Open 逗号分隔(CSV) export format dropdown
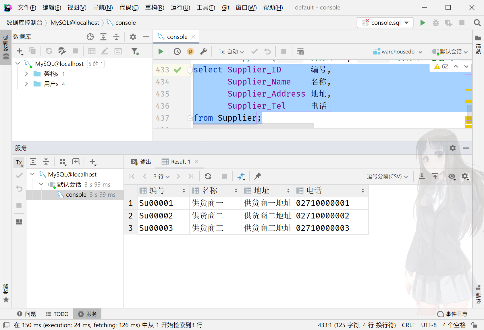Image resolution: width=484 pixels, height=330 pixels. coord(387,176)
